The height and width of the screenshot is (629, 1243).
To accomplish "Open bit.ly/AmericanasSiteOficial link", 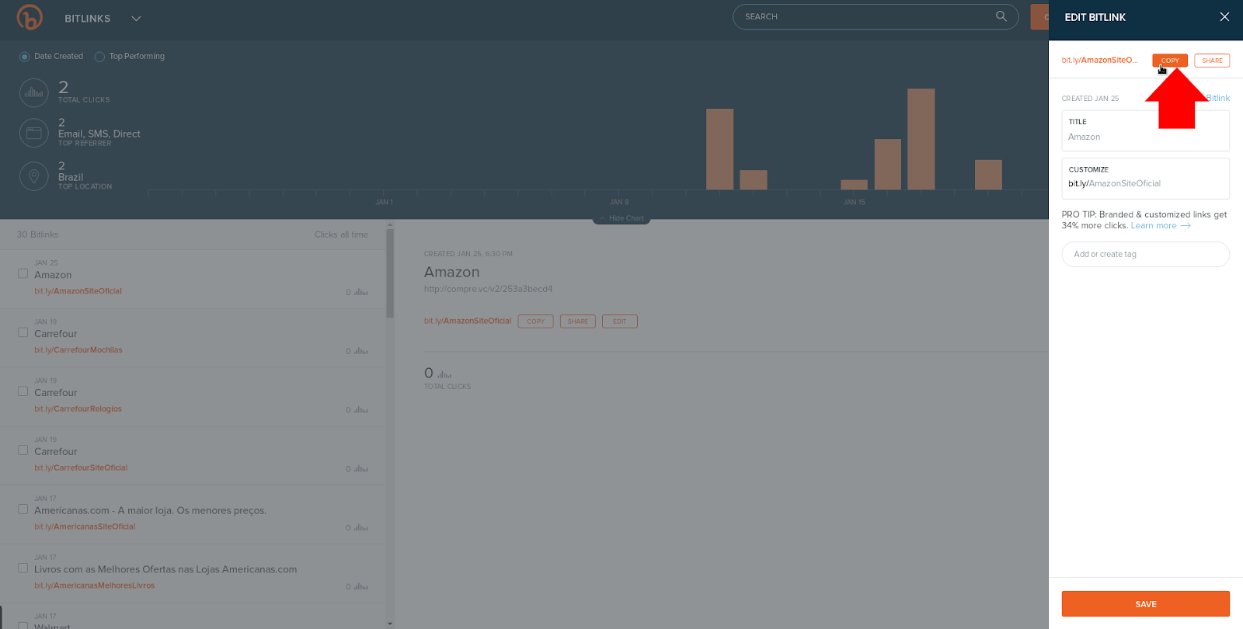I will (85, 527).
